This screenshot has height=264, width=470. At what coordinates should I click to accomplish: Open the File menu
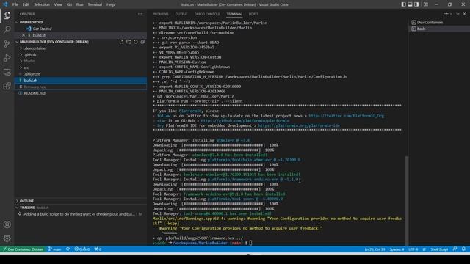(15, 4)
